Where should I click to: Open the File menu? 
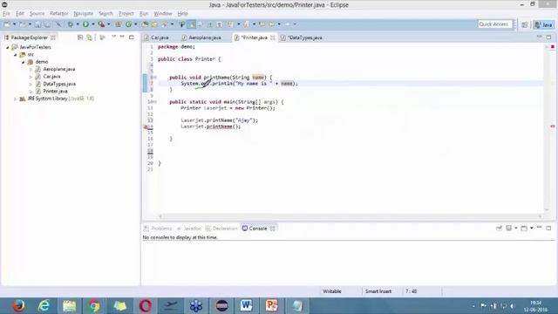tap(6, 14)
